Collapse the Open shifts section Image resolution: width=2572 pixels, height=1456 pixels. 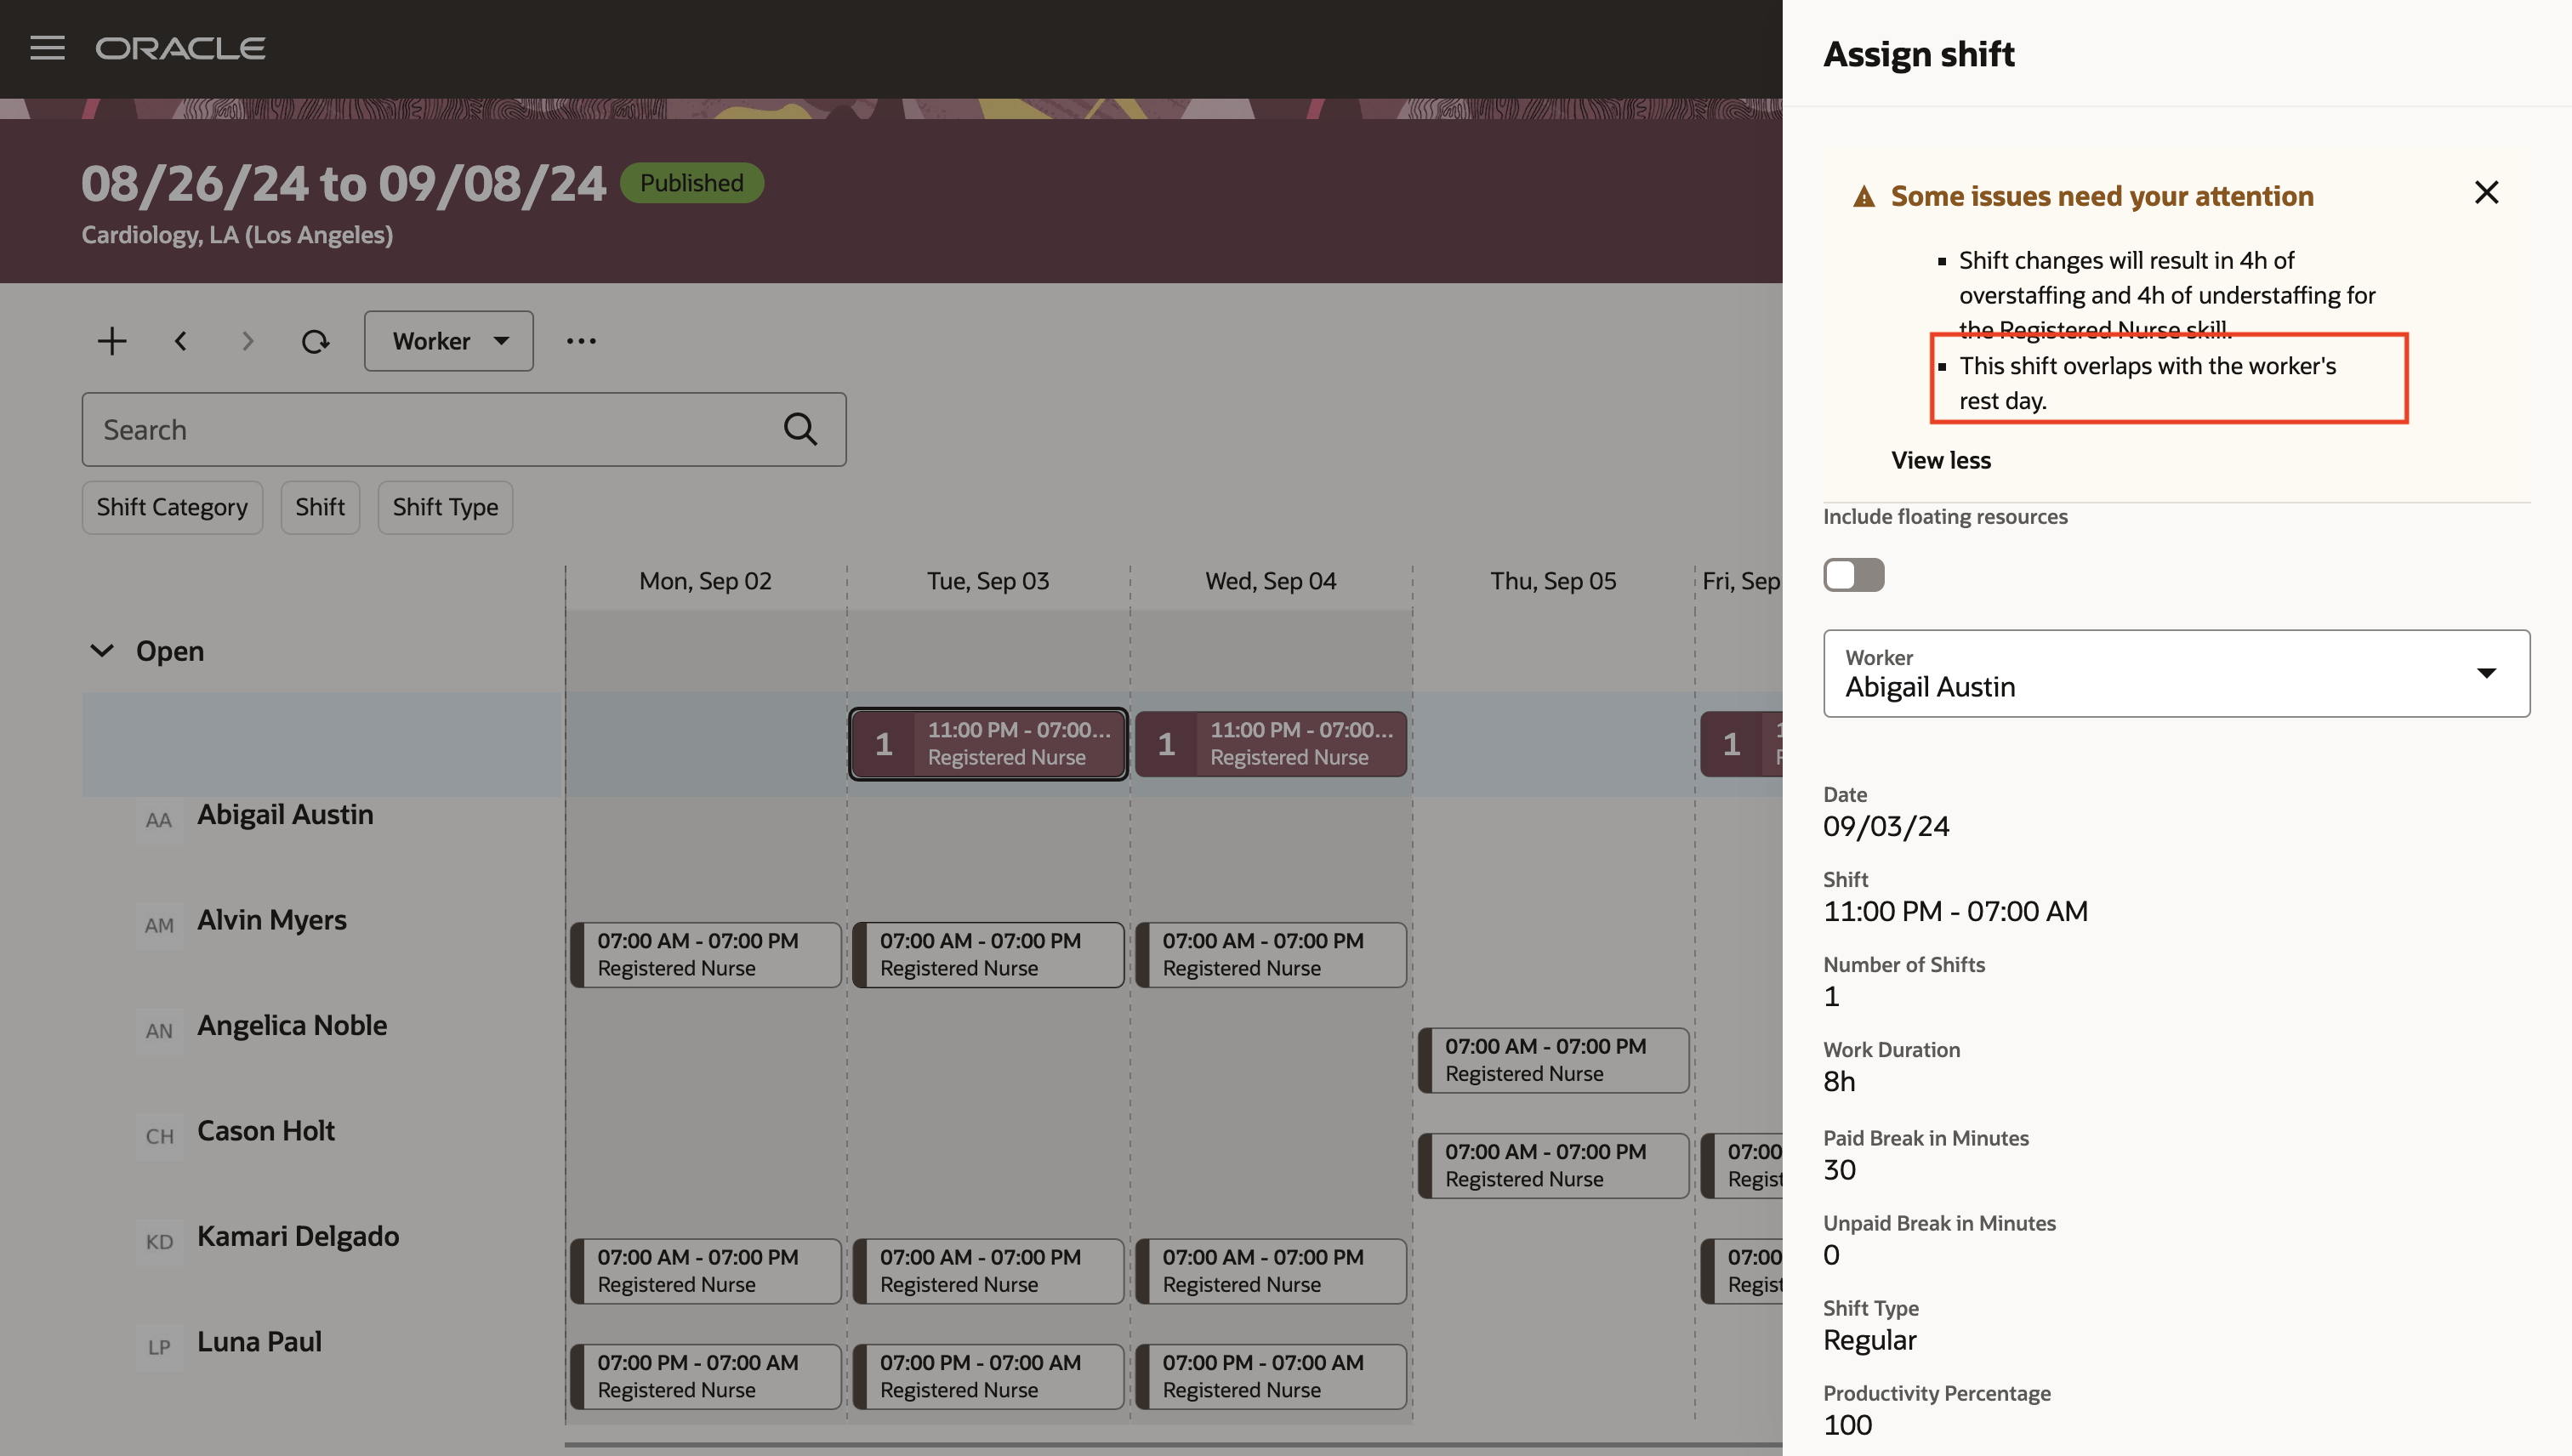102,651
